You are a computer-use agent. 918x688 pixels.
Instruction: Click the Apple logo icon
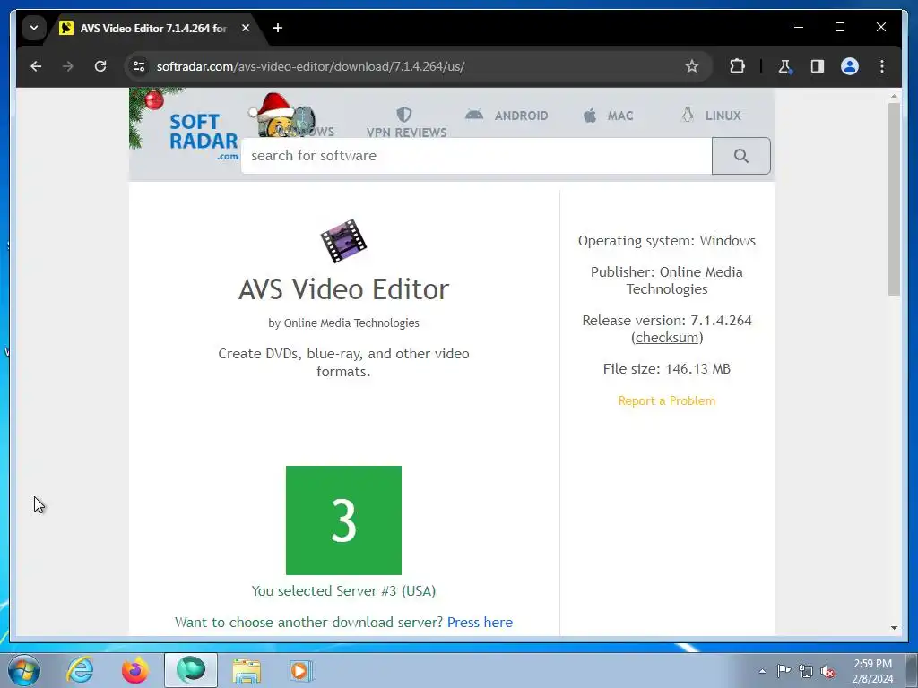[x=590, y=116]
